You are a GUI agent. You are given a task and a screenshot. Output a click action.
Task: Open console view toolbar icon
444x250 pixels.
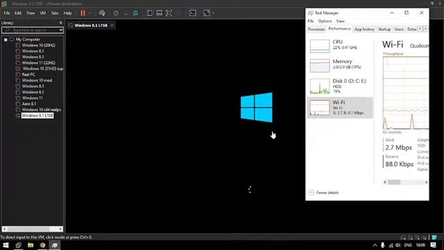click(x=193, y=13)
